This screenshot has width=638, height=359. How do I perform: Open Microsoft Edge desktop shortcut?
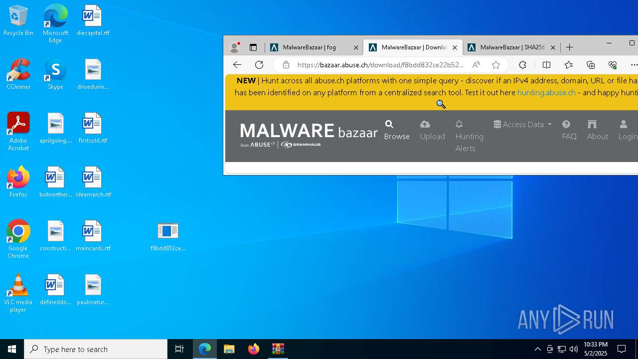point(55,24)
